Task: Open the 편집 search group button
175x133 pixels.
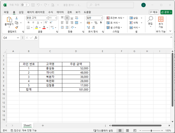Action: tap(150, 22)
